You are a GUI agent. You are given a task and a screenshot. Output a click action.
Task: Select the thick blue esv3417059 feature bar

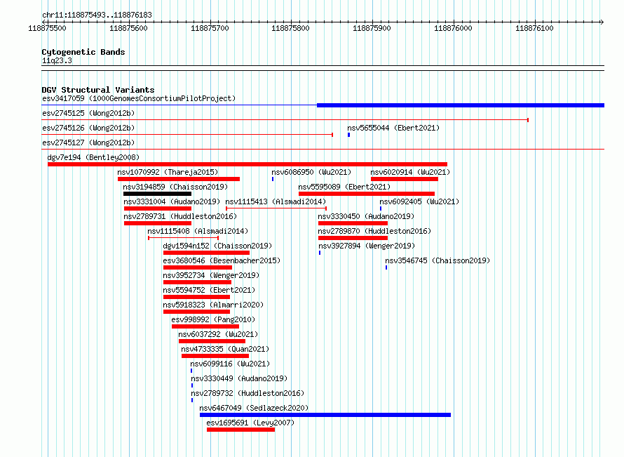(x=461, y=105)
